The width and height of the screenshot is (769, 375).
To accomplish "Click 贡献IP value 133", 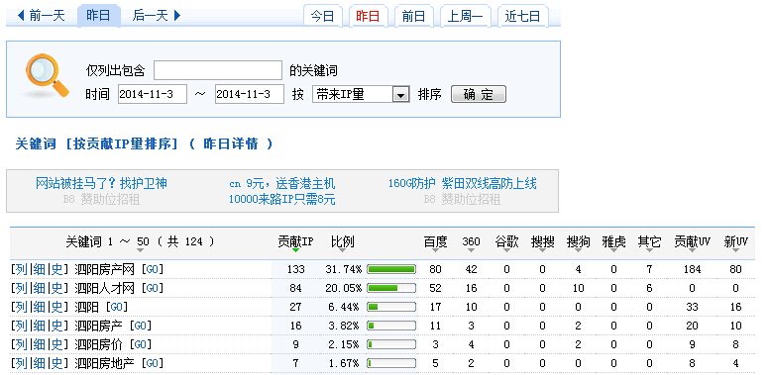I will tap(295, 269).
